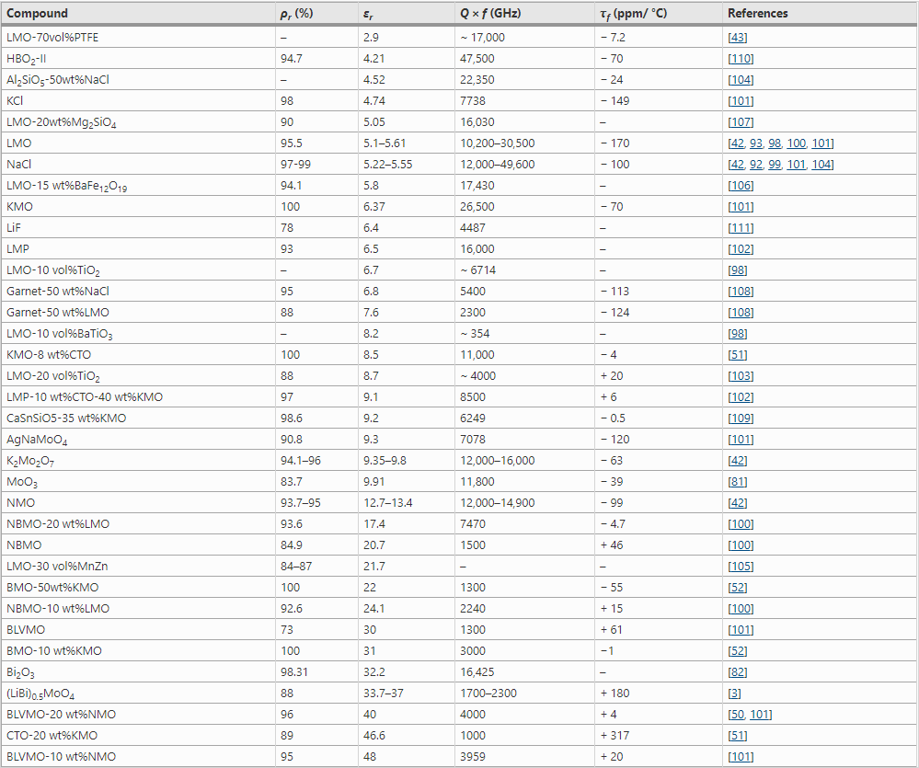Open reference [43] in the LMO-70vol%PTFE row

(737, 38)
